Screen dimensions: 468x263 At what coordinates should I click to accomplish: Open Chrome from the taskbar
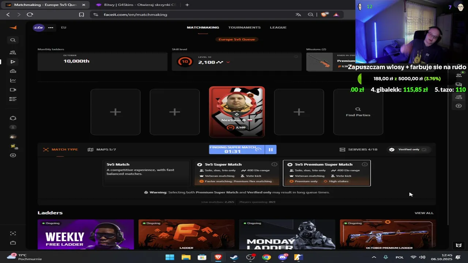pos(267,257)
